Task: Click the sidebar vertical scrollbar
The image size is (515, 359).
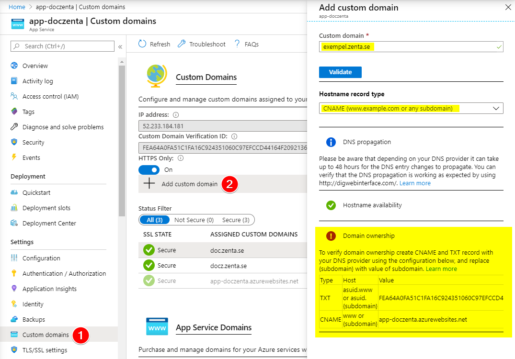Action: pyautogui.click(x=122, y=144)
